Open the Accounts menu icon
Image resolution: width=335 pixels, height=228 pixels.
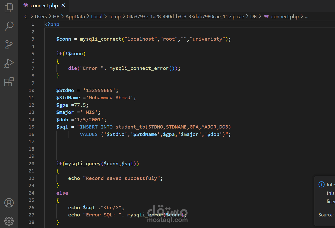coord(9,203)
